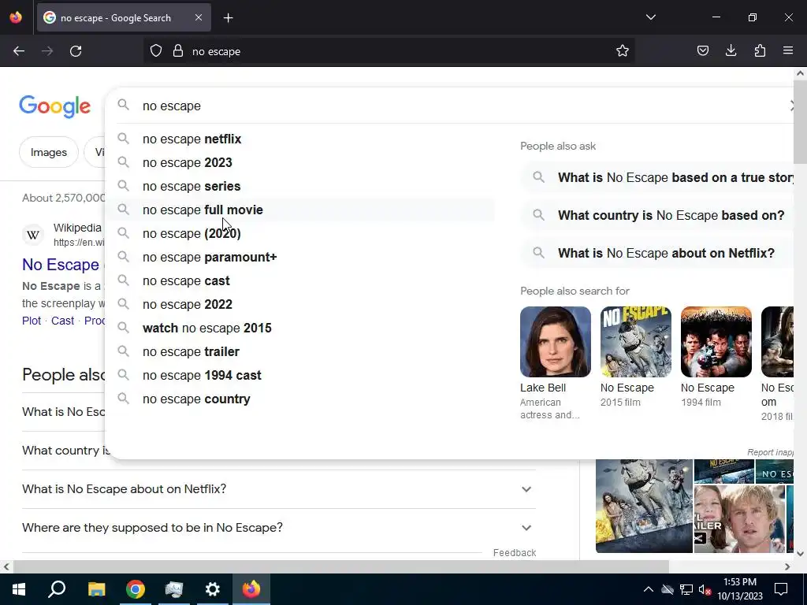
Task: Show hidden system tray icons
Action: 649,589
